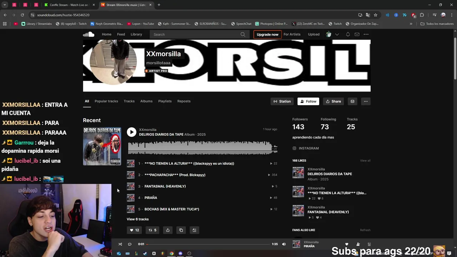457x257 pixels.
Task: Open the messages envelope in header
Action: (357, 34)
